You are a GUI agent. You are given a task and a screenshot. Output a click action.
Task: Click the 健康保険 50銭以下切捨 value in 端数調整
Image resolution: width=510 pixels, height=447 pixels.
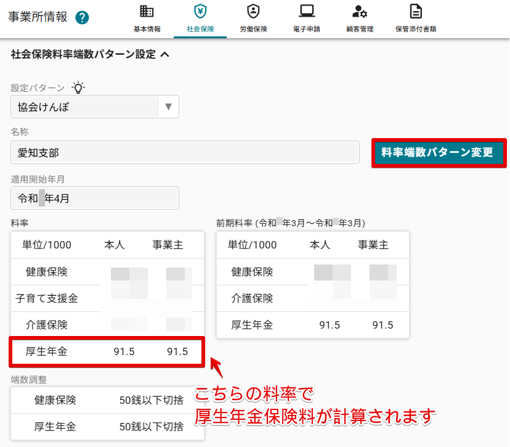click(x=152, y=400)
